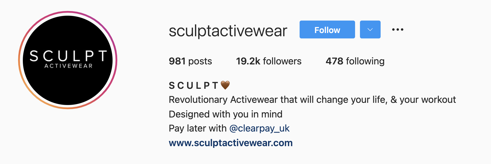Select the sculptactivewear username heading
The image size is (491, 164).
[228, 31]
